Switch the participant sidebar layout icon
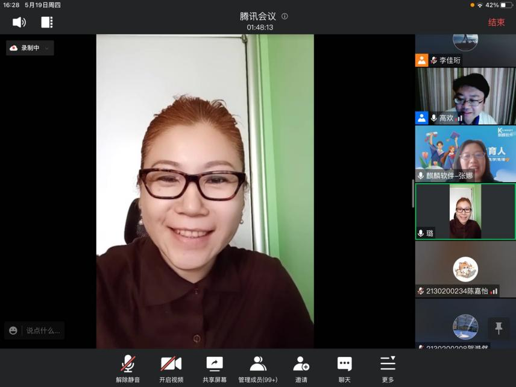This screenshot has height=387, width=516. click(x=47, y=22)
